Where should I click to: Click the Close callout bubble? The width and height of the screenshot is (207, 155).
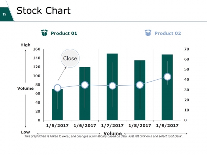point(70,58)
